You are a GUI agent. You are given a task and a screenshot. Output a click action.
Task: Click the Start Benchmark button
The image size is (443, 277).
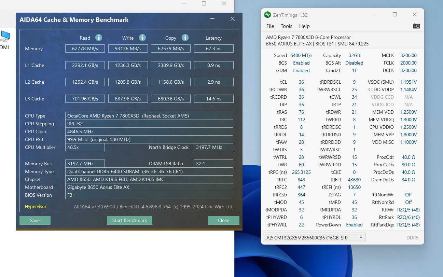129,220
